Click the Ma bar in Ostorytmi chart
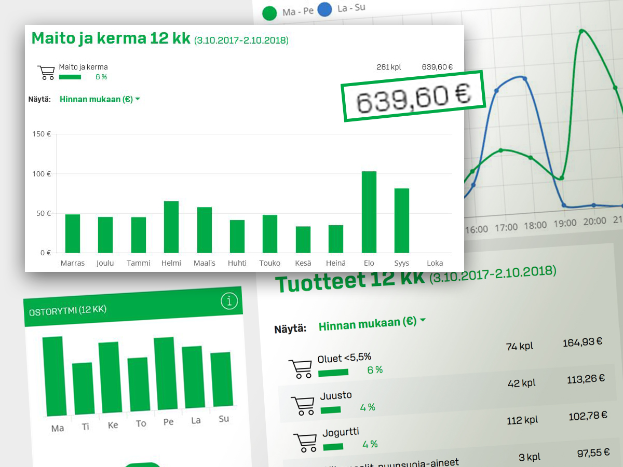This screenshot has height=467, width=623. 53,376
